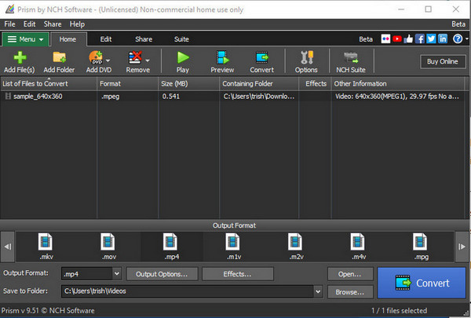Click the List of Files to Convert header
This screenshot has width=471, height=318.
(49, 83)
